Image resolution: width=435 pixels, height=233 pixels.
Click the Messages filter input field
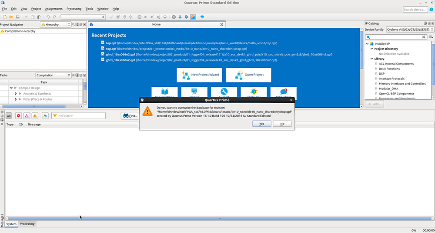click(x=78, y=116)
